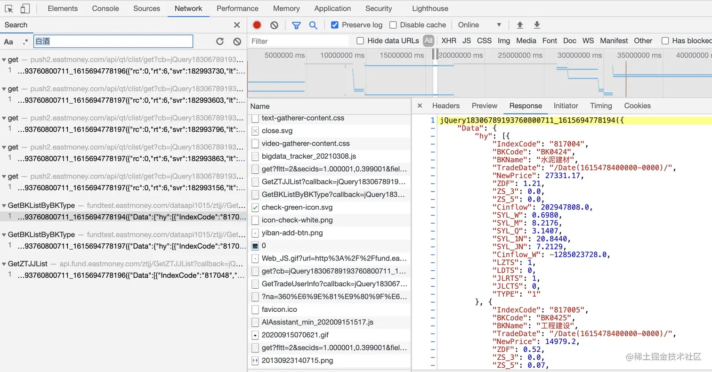Stop recording network log

tap(257, 25)
